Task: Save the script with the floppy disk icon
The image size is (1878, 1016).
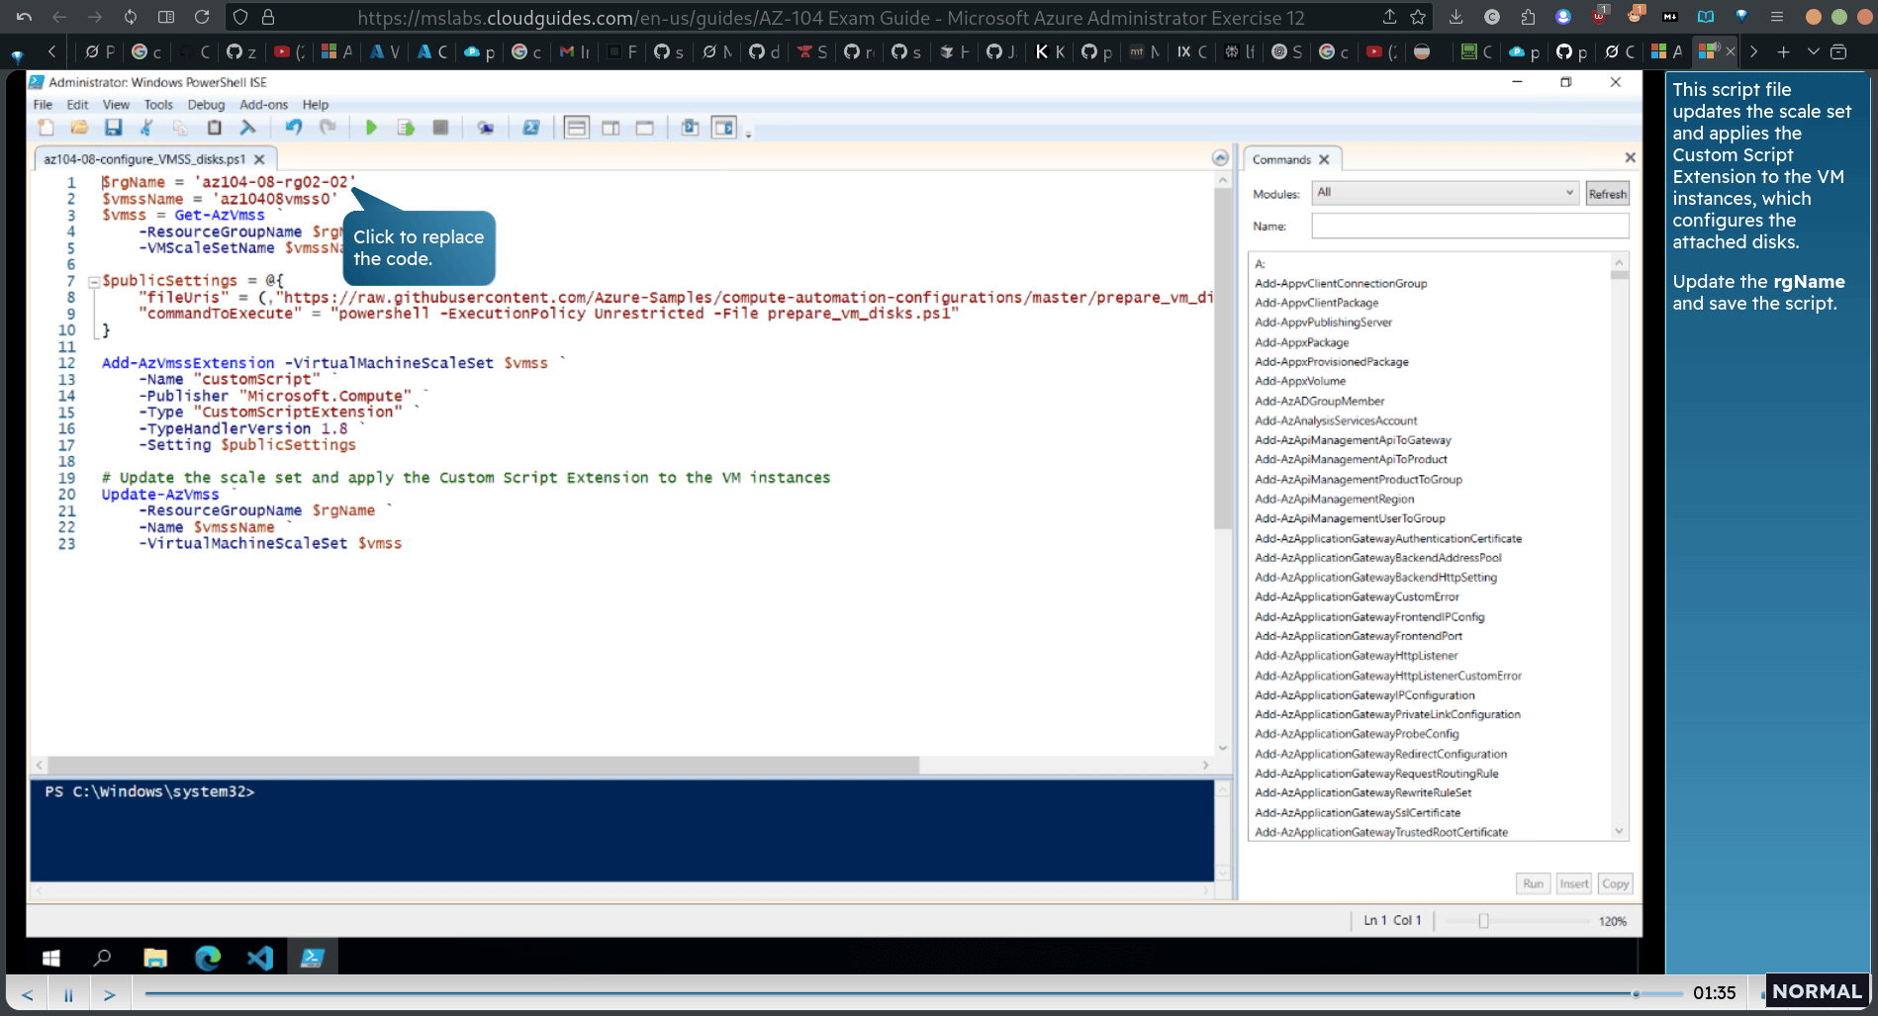Action: [x=113, y=128]
